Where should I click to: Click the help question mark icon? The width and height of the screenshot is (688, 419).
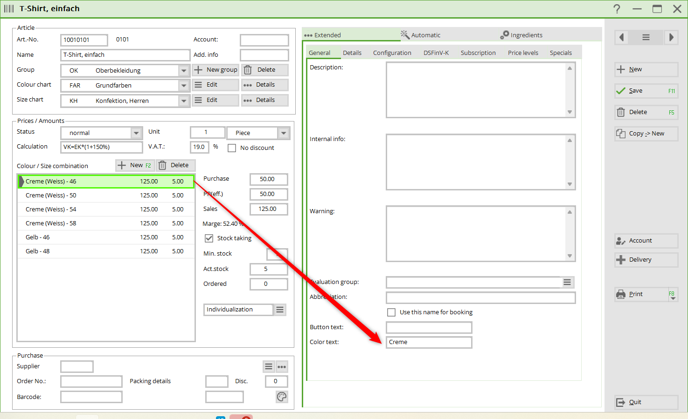tap(617, 9)
